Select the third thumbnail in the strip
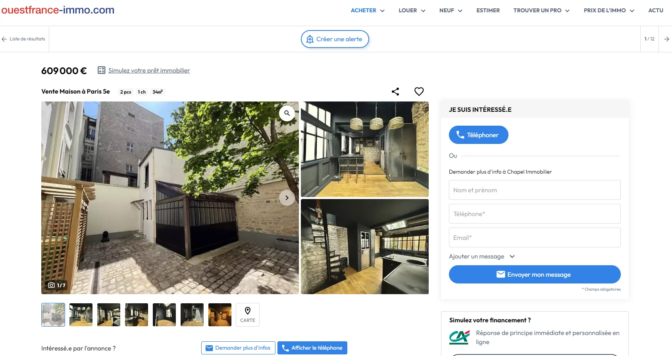Image resolution: width=672 pixels, height=356 pixels. 109,315
